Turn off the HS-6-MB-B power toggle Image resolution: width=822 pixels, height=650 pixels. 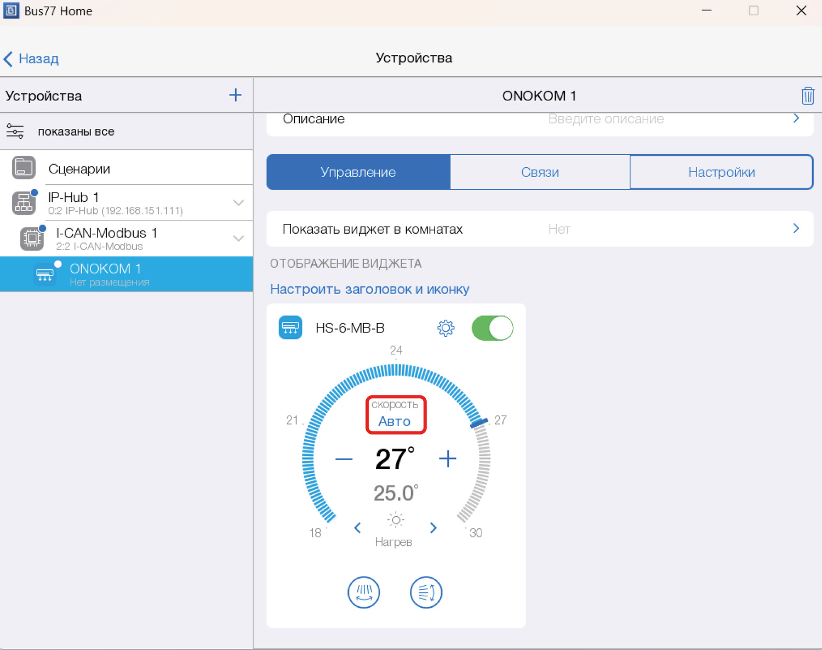tap(492, 328)
